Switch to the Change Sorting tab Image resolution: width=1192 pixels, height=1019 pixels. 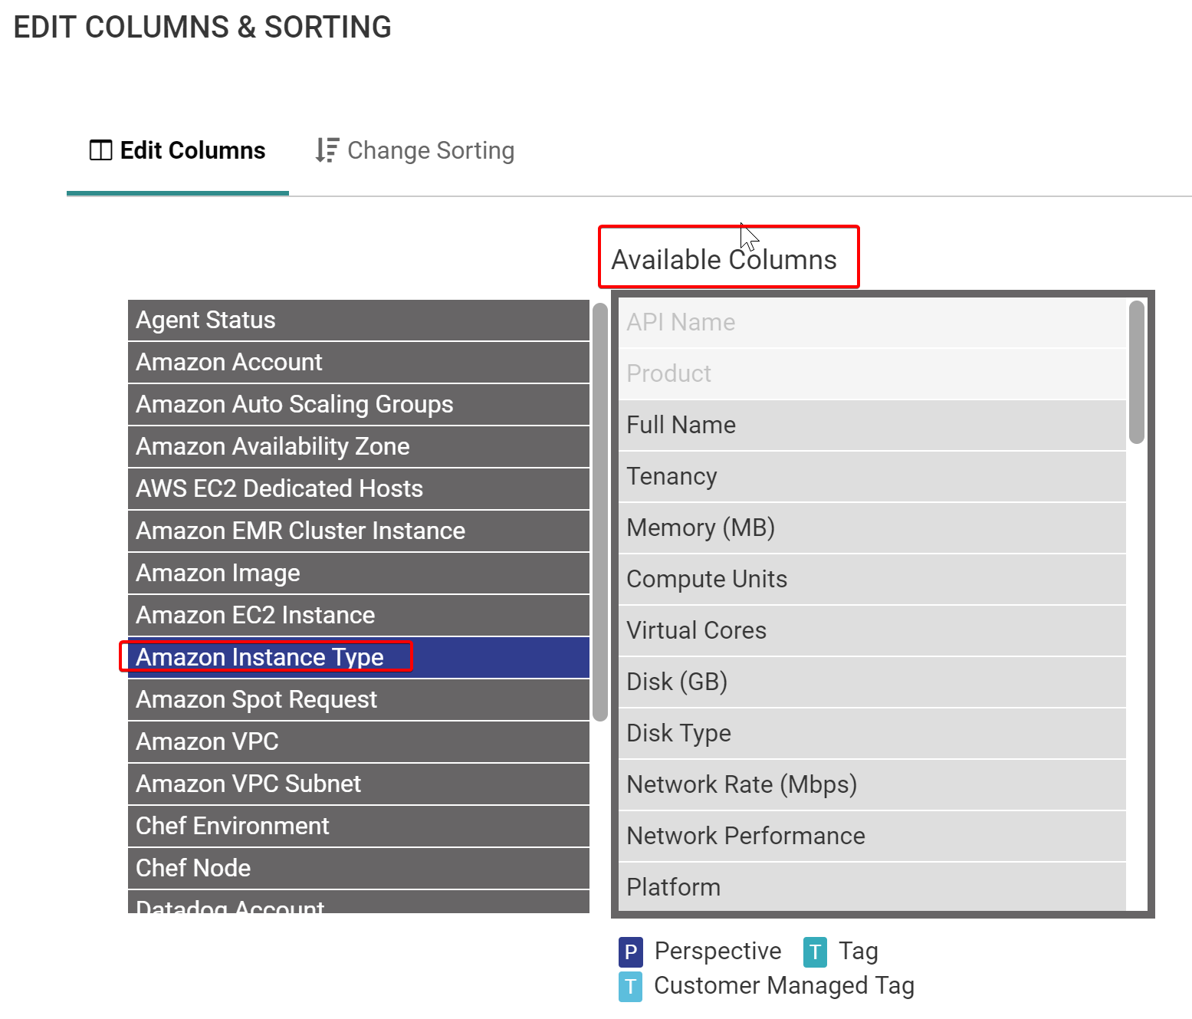[x=415, y=151]
